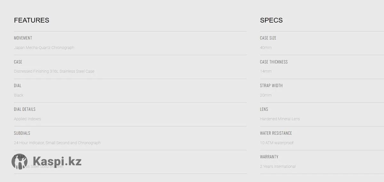This screenshot has height=182, width=384.
Task: Click the Distressed Finishing 316L Stainless Steel text
Action: [54, 71]
